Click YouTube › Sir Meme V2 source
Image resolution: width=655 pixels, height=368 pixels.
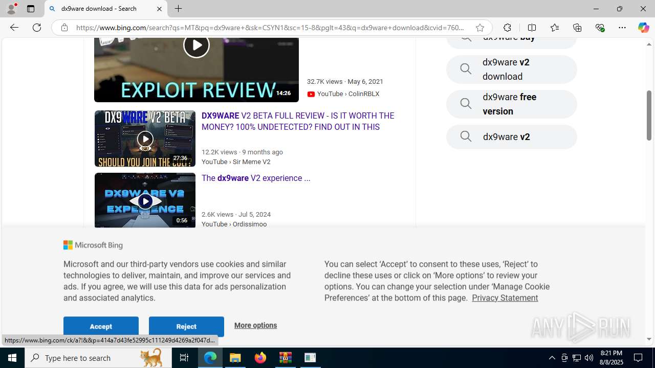click(236, 162)
